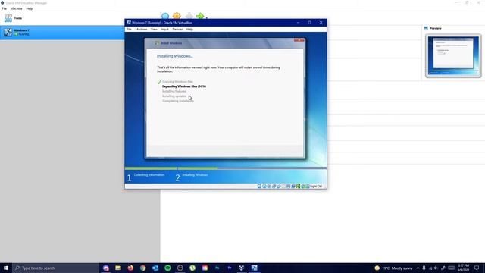
Task: Open notification center icon
Action: click(x=477, y=268)
